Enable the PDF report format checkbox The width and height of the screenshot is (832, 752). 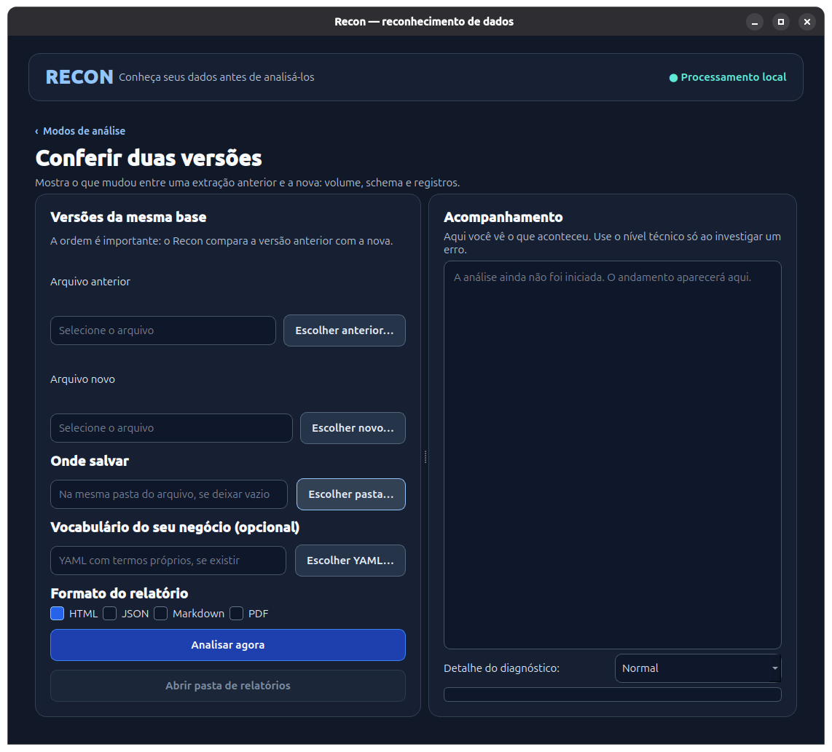pyautogui.click(x=237, y=614)
